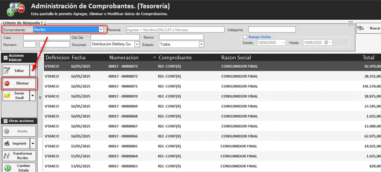This screenshot has width=381, height=172.
Task: Click the Persona search field
Action: tap(175, 29)
